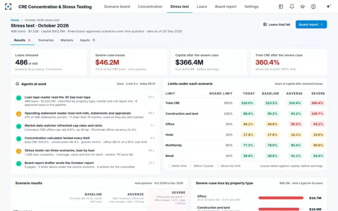The width and height of the screenshot is (338, 211).
Task: Click Board report drafter wrote the October report
Action: pos(59,163)
